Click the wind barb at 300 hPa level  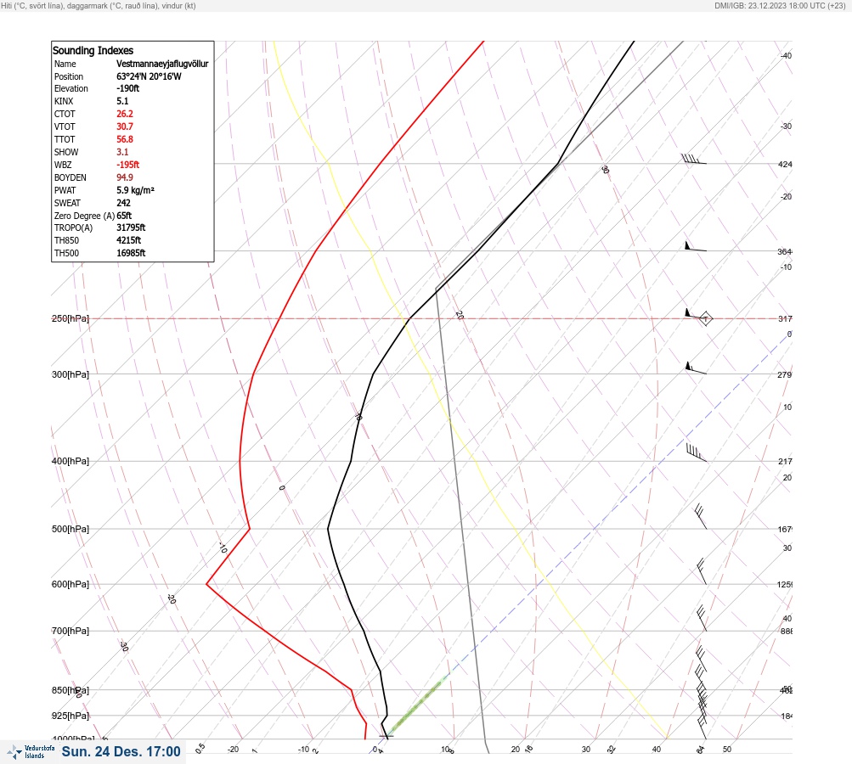[696, 368]
